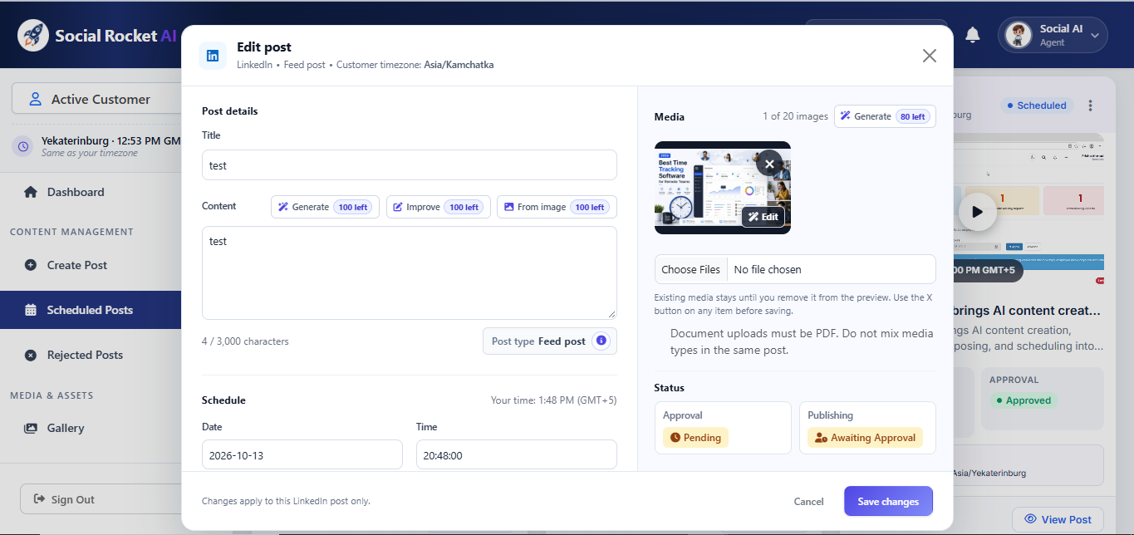The image size is (1134, 535).
Task: Remove the media image with the X button
Action: (x=769, y=164)
